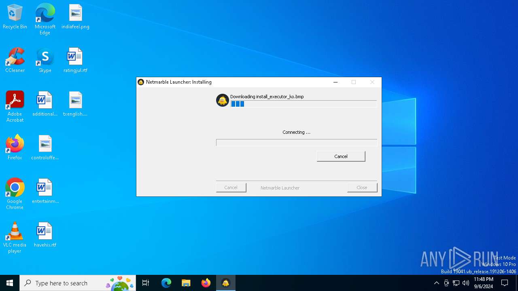
Task: Select the additional... Word document icon
Action: (45, 104)
